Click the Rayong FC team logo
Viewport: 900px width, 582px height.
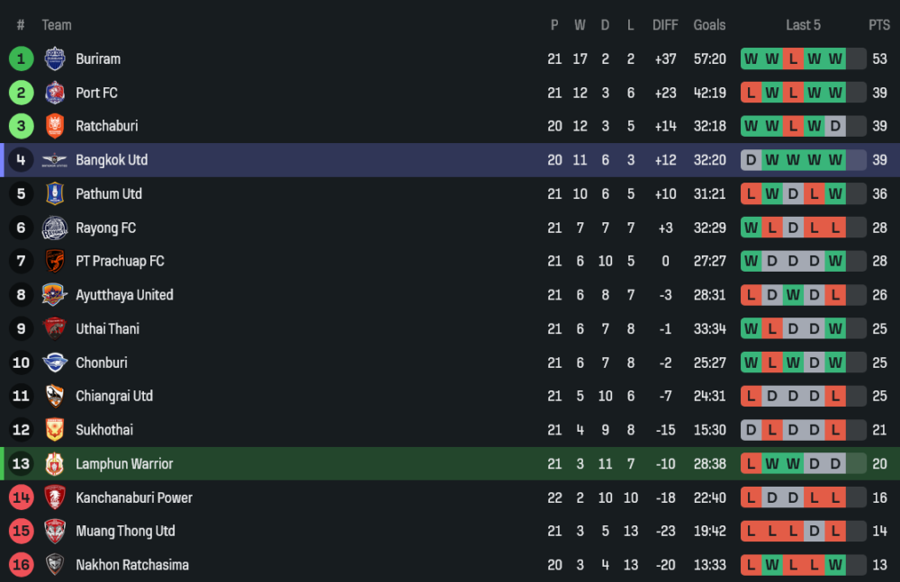point(55,228)
